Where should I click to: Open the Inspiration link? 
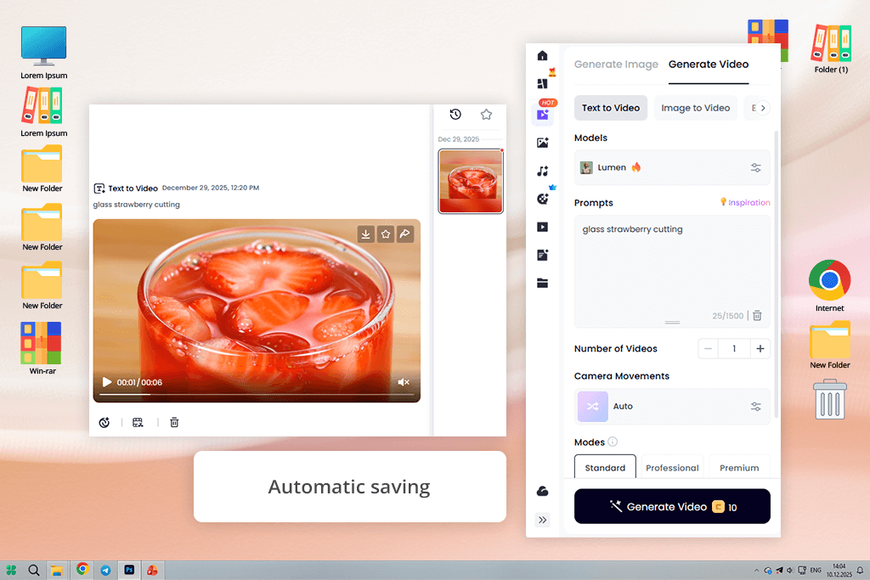pos(745,202)
